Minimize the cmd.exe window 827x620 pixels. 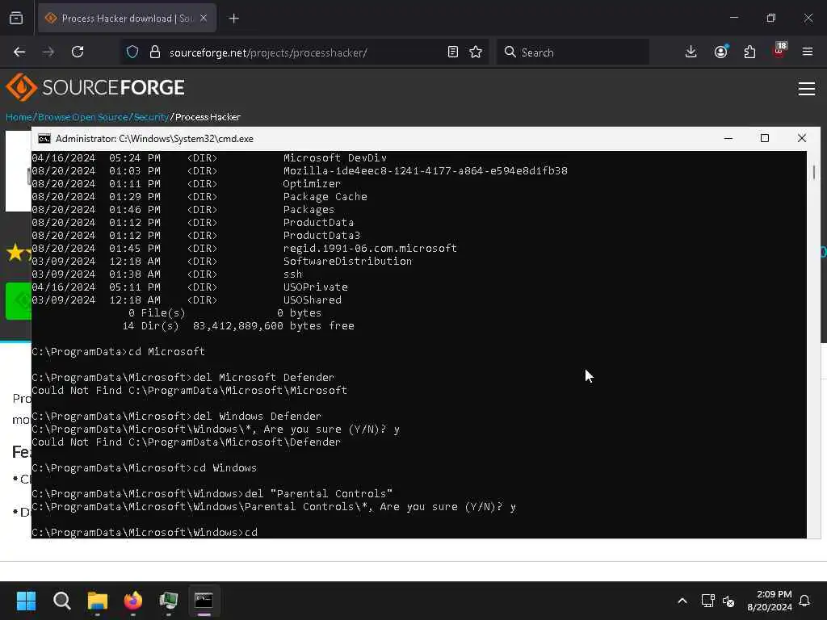click(x=728, y=139)
